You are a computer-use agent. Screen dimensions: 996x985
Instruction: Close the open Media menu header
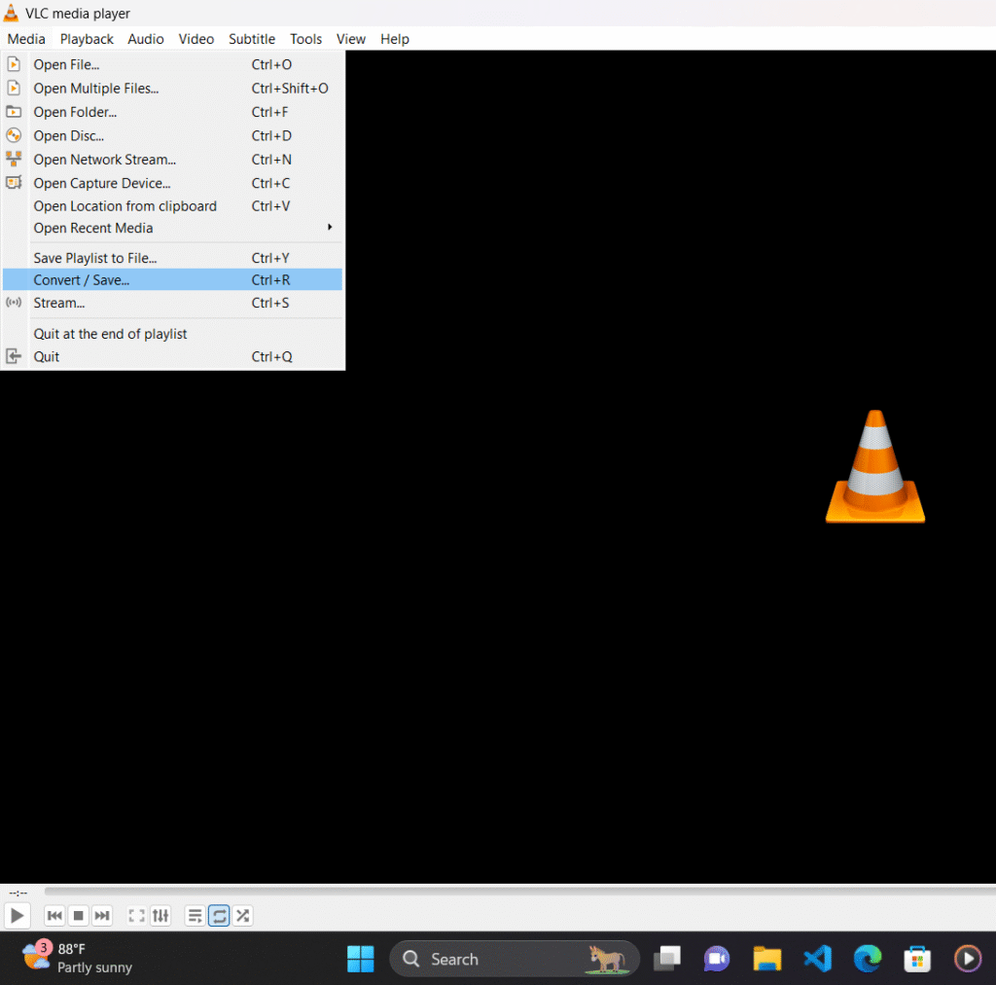26,39
